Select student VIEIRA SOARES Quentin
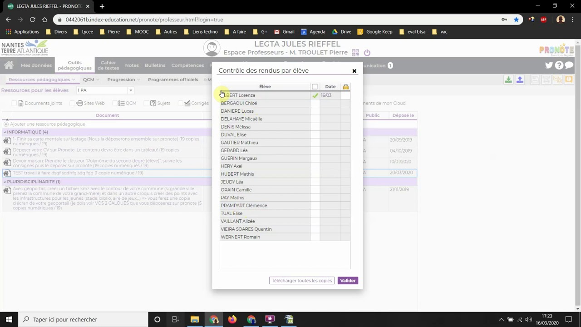The height and width of the screenshot is (327, 581). click(265, 229)
